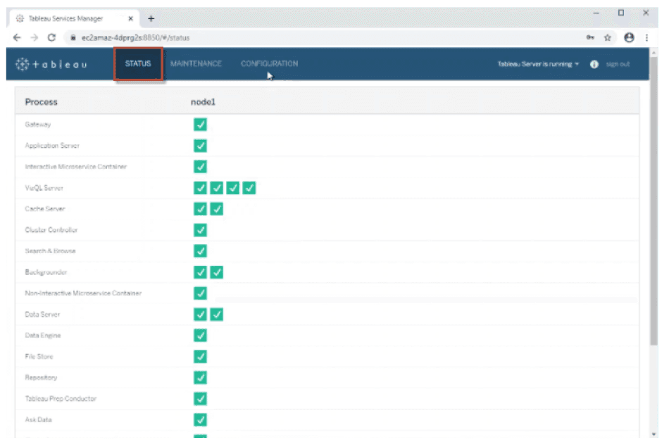669x448 pixels.
Task: Open the Chrome three-dot menu
Action: (646, 37)
